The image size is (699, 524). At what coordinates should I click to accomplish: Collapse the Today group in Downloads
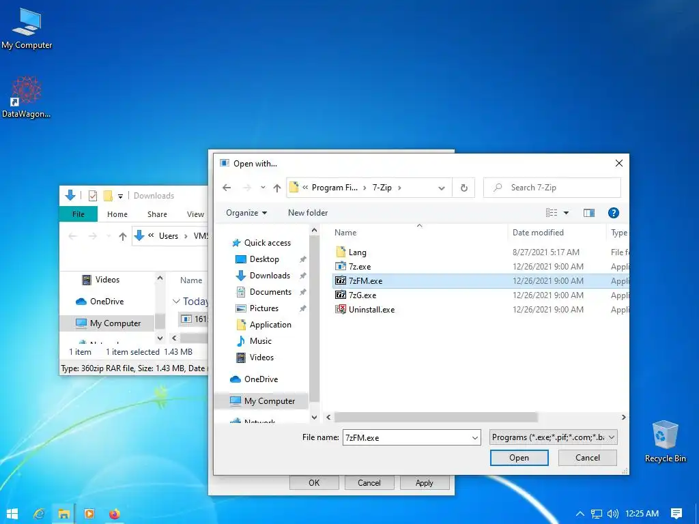pos(177,302)
